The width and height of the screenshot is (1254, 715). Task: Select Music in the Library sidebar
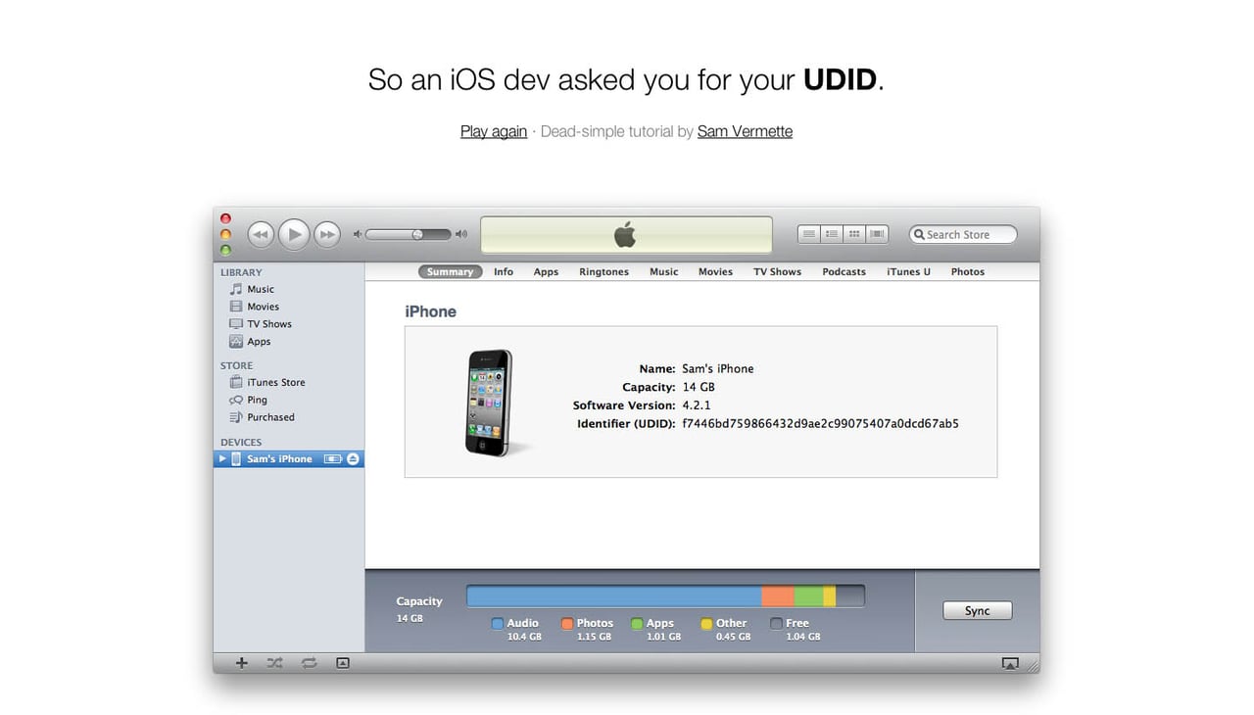click(260, 289)
